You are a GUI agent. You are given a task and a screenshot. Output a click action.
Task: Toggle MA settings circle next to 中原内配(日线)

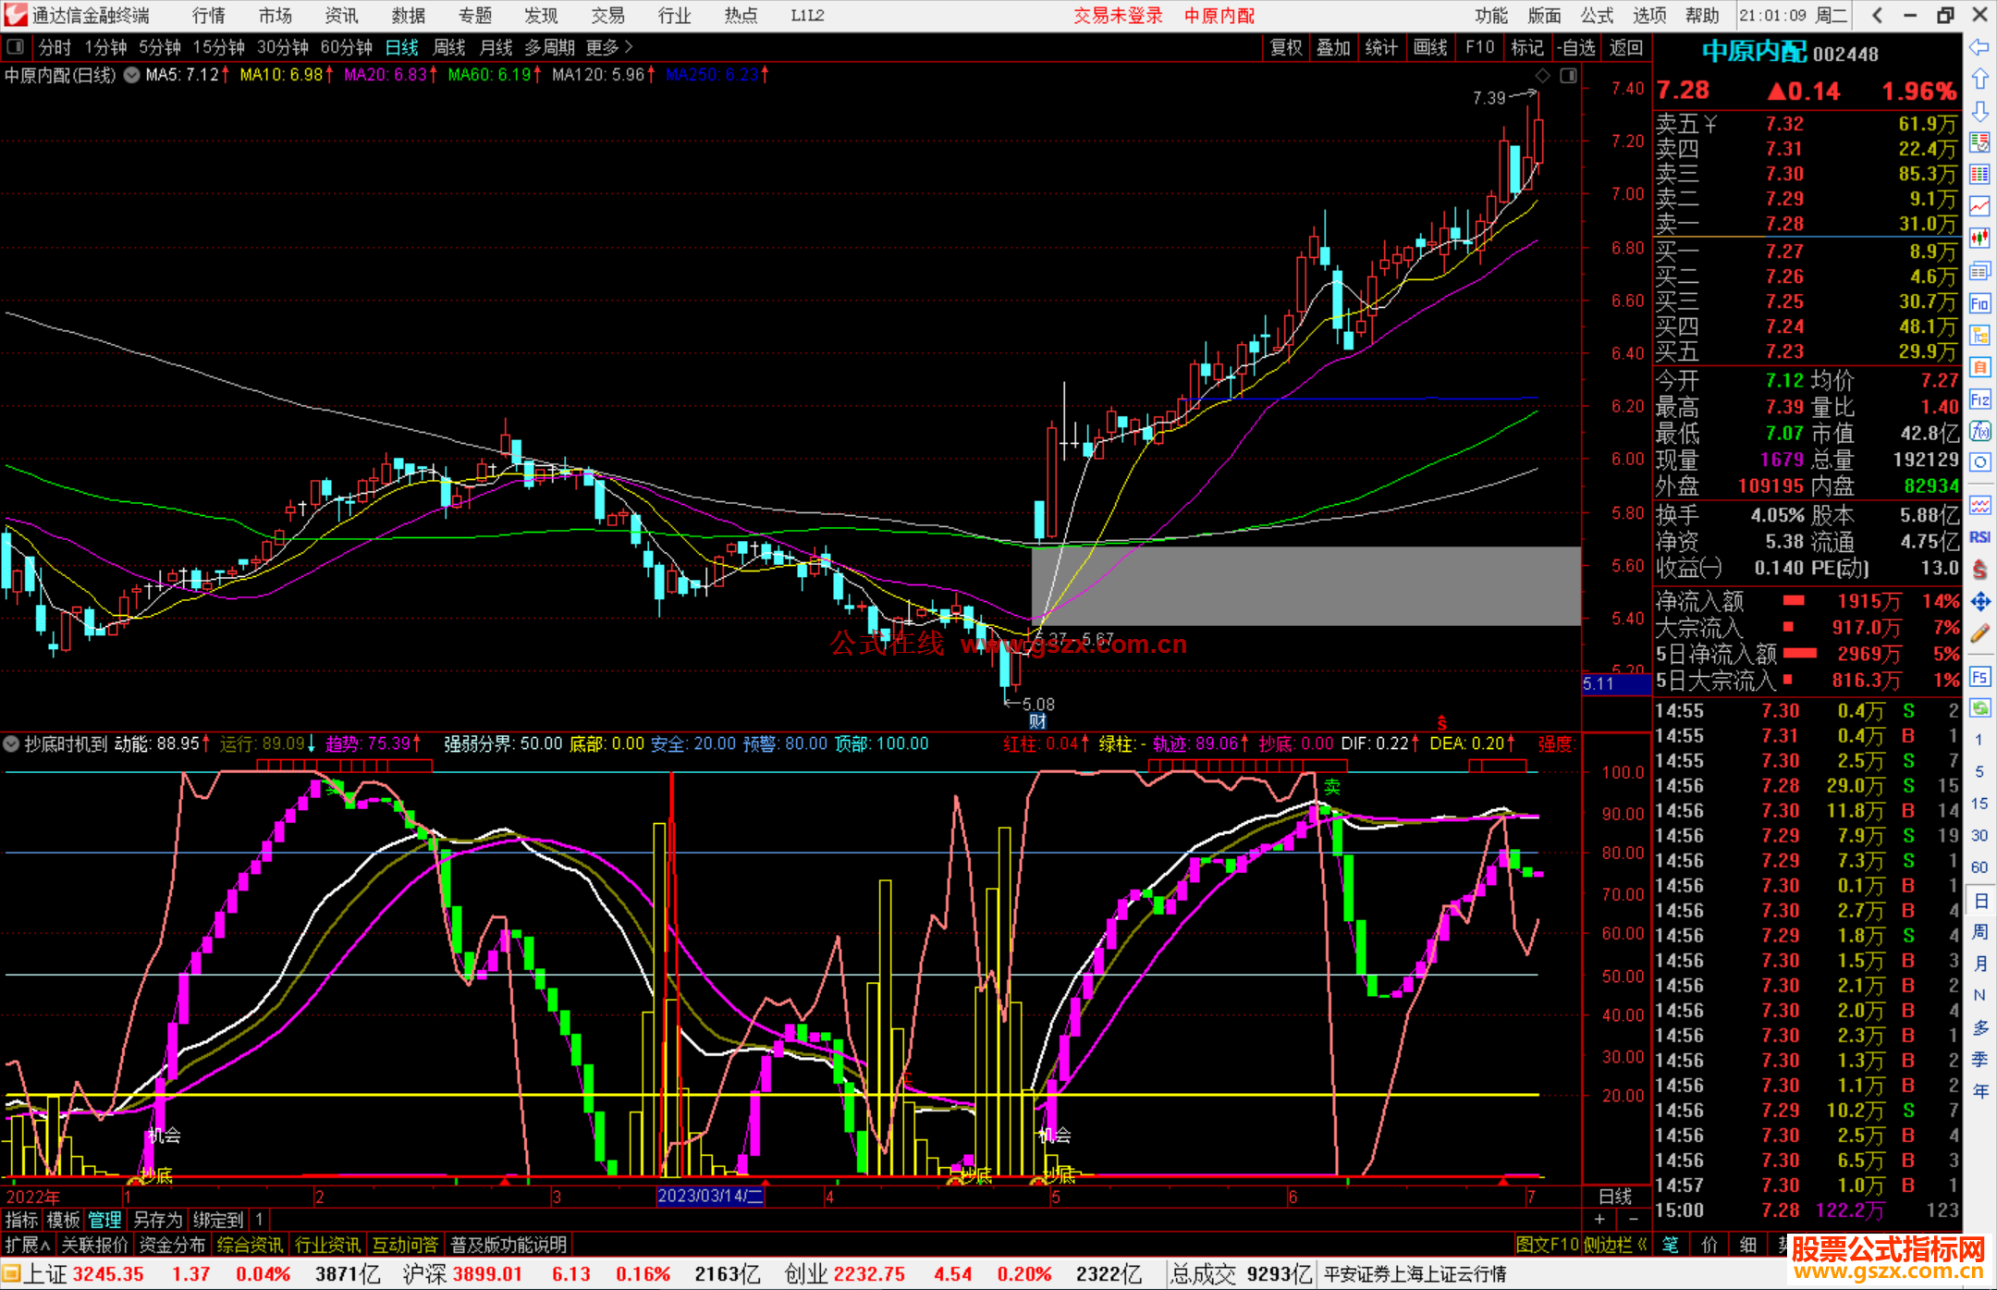(132, 75)
